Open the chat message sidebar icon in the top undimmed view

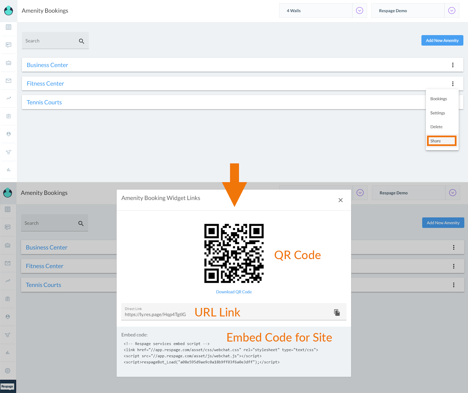(x=8, y=45)
